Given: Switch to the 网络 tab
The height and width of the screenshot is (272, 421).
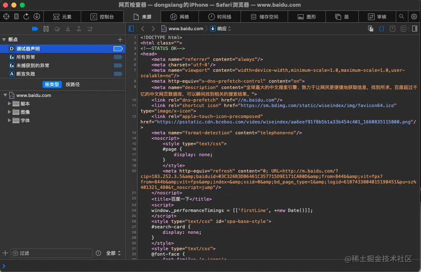Looking at the screenshot, I should [180, 17].
